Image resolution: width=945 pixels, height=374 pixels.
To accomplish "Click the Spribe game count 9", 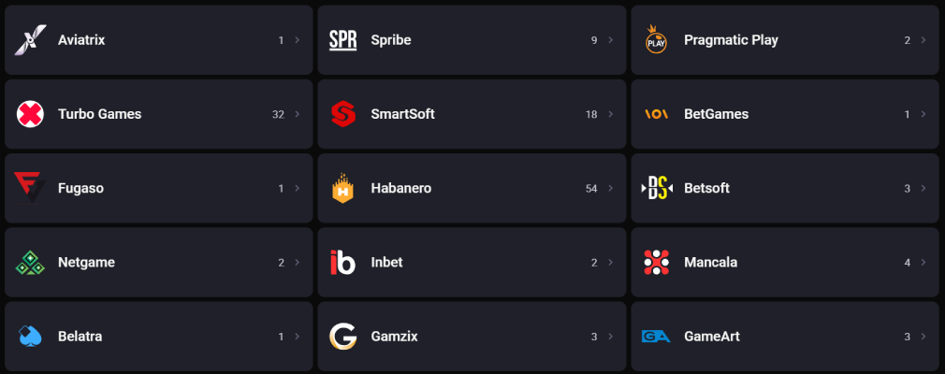I will tap(594, 40).
